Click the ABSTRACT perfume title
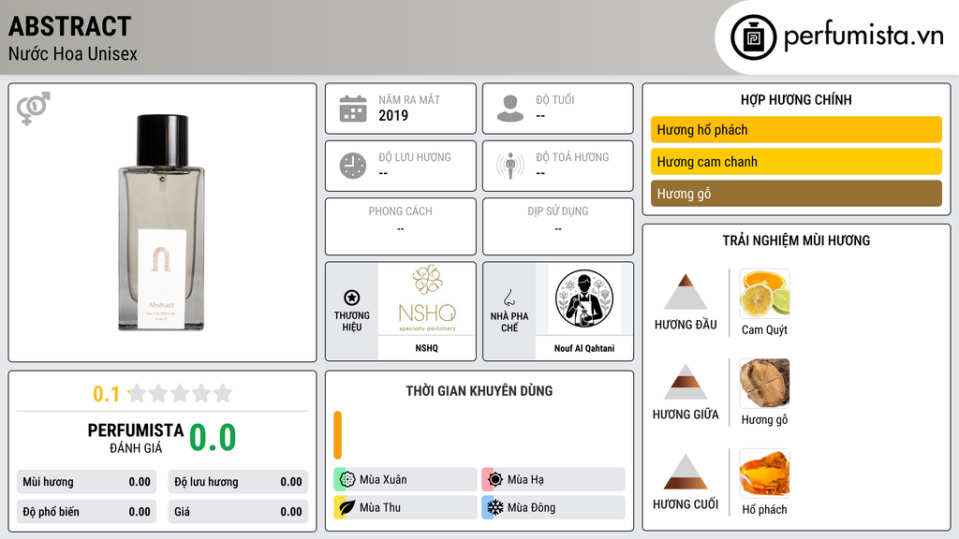This screenshot has width=959, height=539. pos(69,26)
